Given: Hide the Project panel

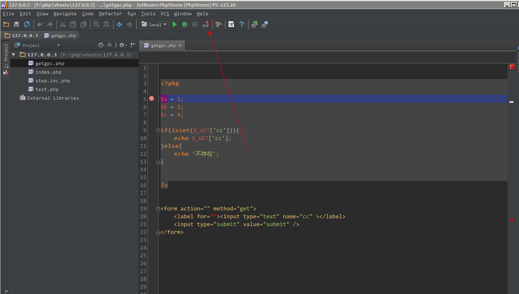Looking at the screenshot, I should 133,45.
